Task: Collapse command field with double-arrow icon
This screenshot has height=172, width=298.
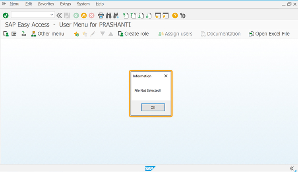Action: click(59, 15)
